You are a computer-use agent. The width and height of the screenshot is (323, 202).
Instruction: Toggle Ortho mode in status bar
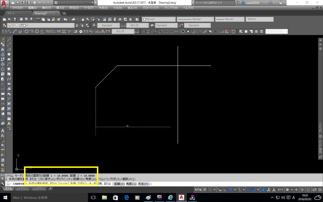[x=225, y=190]
